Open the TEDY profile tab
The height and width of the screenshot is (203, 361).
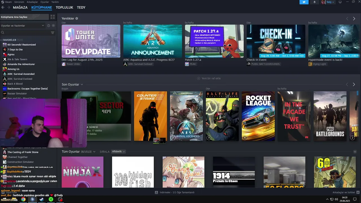(x=81, y=7)
